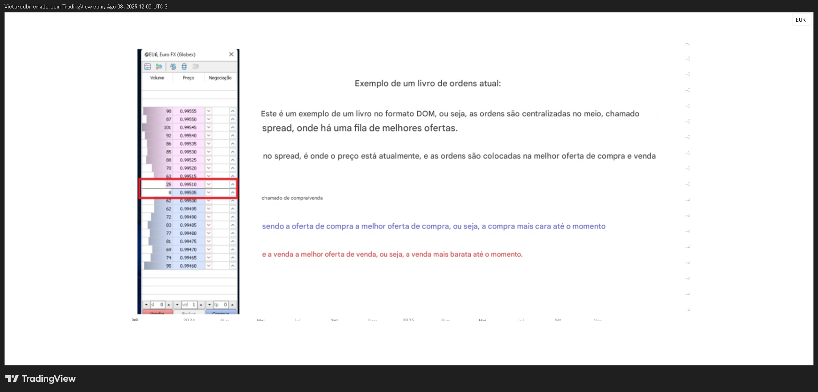Click the red sell arrow at price 0.99525
This screenshot has width=818, height=392.
coord(209,160)
